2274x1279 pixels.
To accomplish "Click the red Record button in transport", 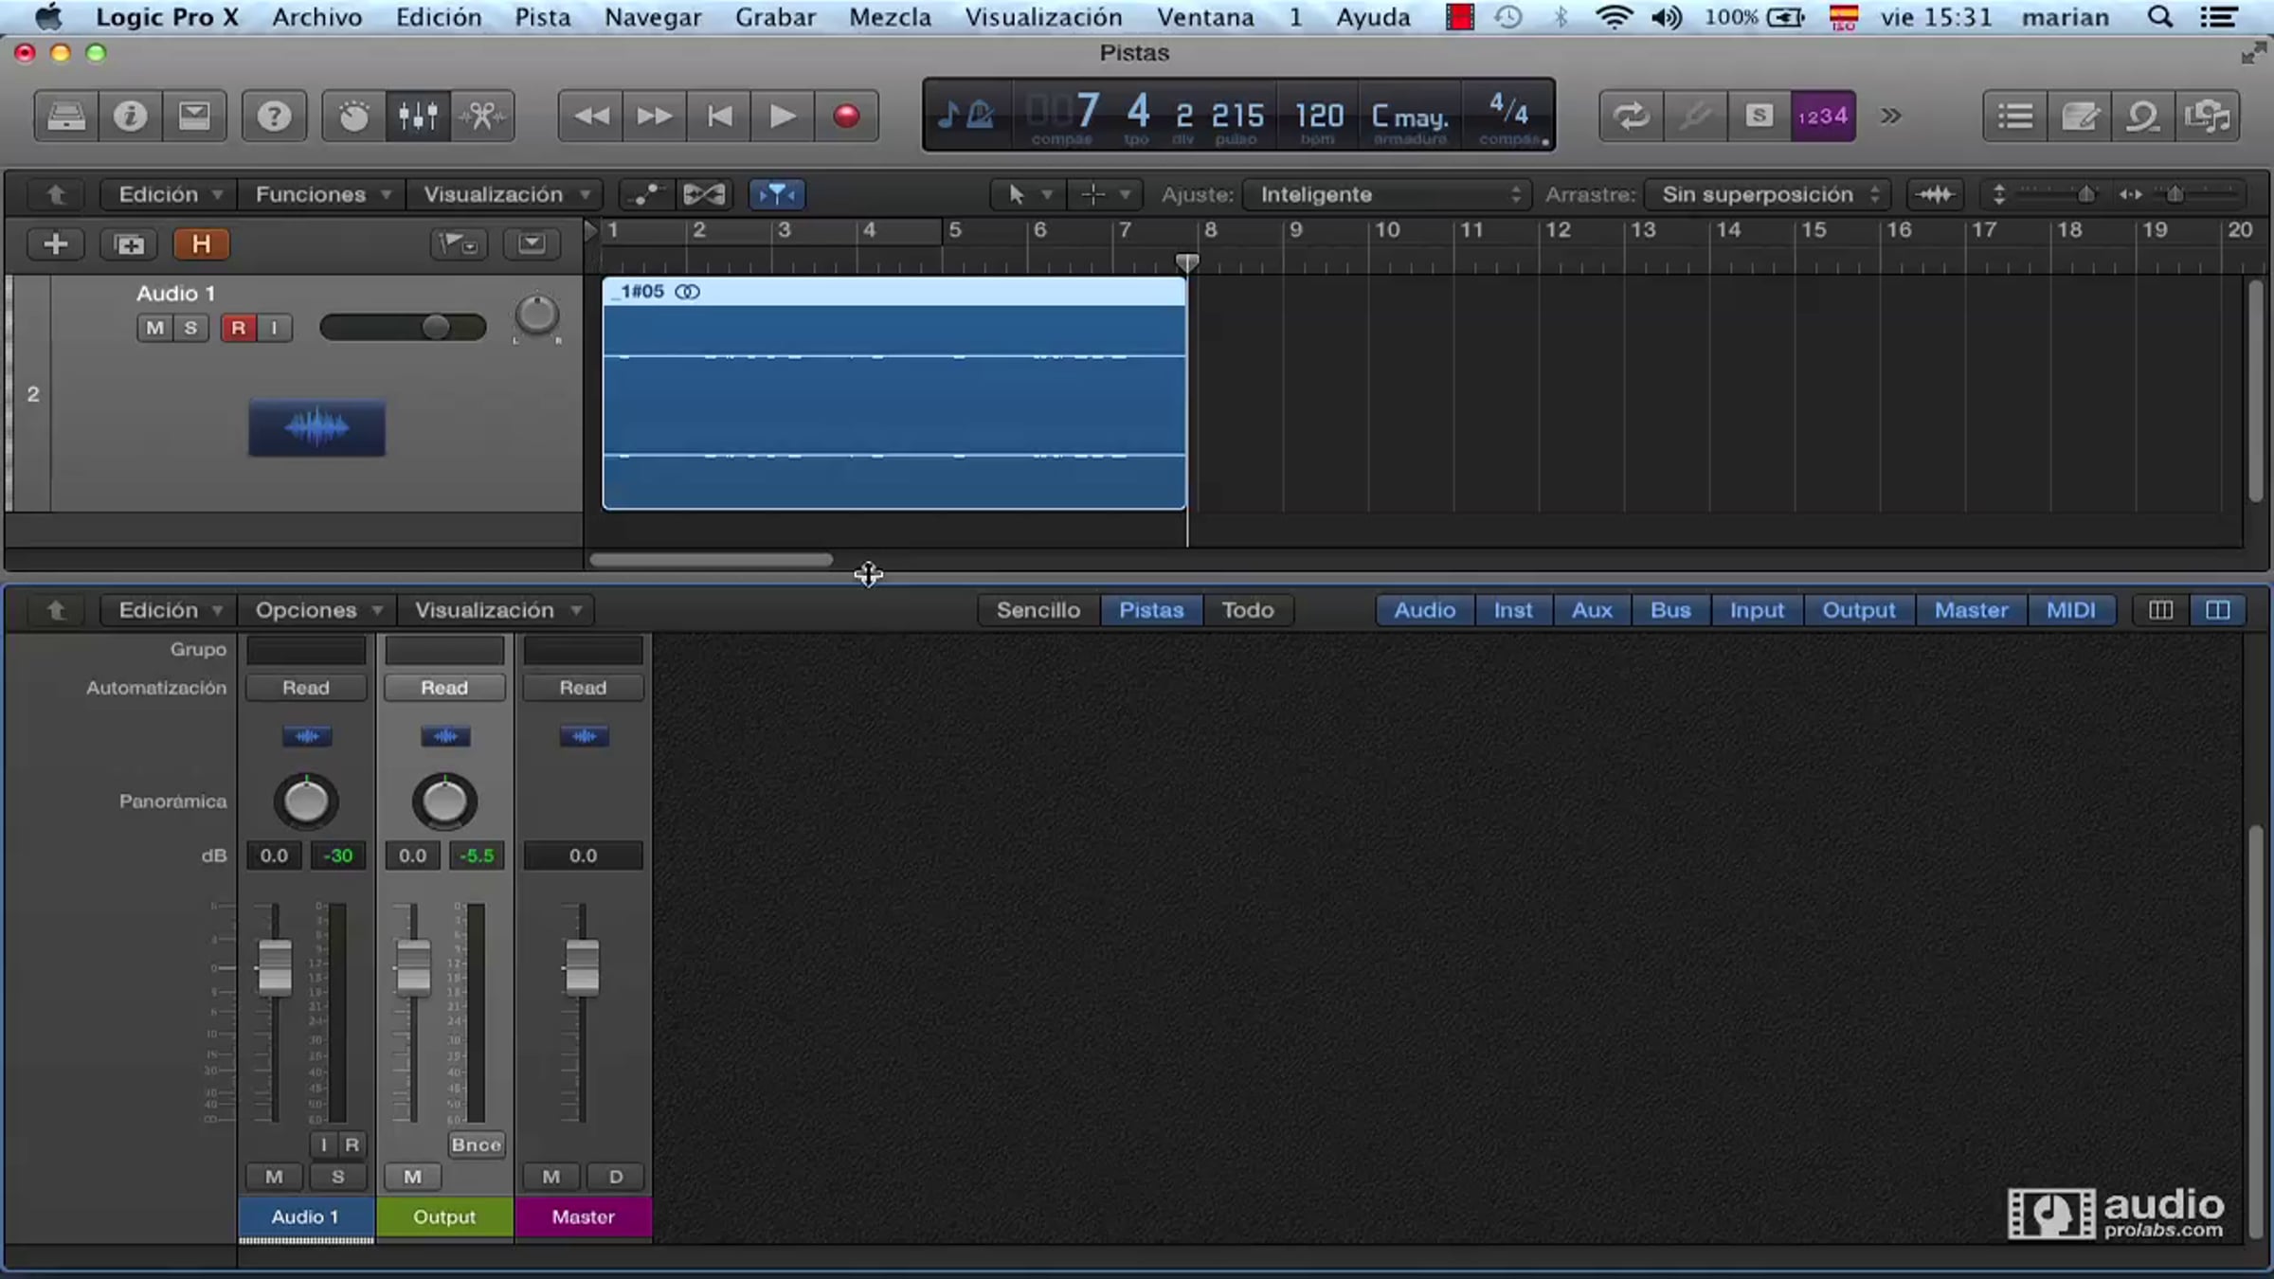I will [x=846, y=116].
